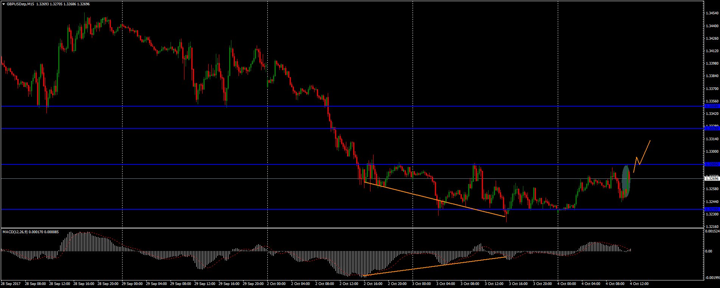720x288 pixels.
Task: Click the 4 Oct 00:00 time axis label
Action: (x=566, y=283)
